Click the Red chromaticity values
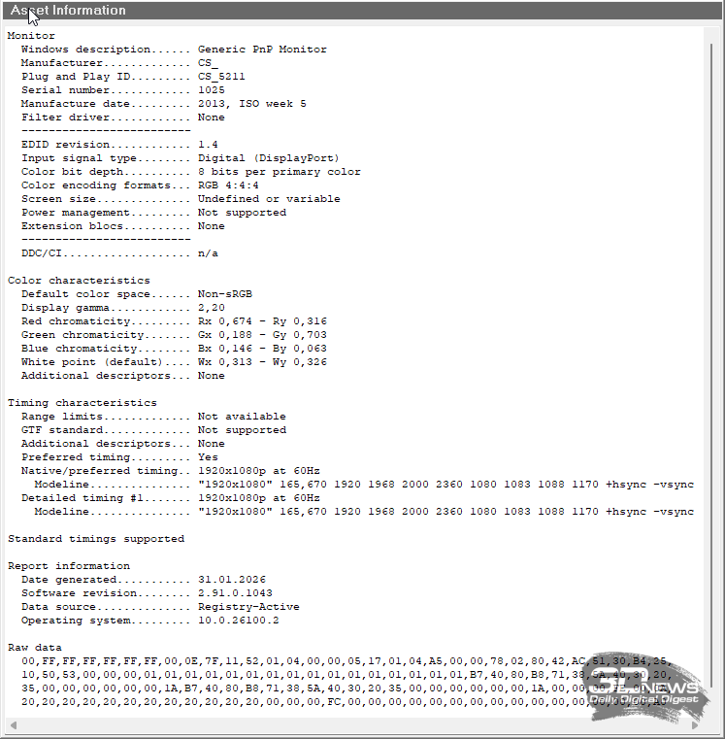The height and width of the screenshot is (739, 725). pyautogui.click(x=262, y=321)
